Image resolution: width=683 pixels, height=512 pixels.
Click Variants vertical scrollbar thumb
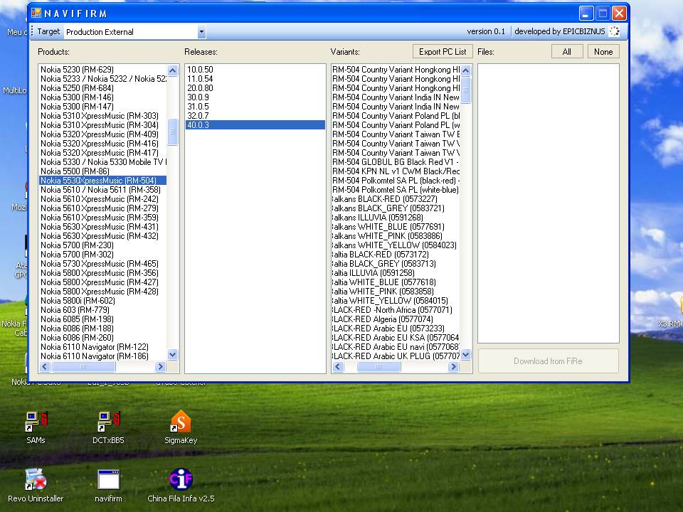pos(465,90)
